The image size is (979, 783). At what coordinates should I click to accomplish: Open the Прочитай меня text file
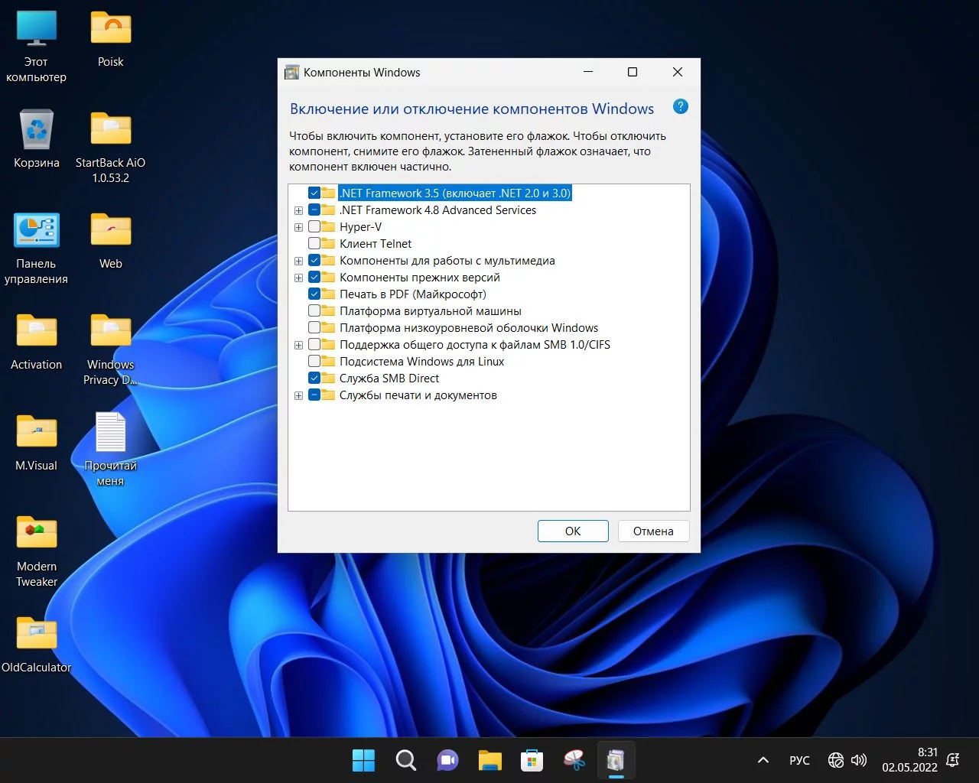click(110, 434)
